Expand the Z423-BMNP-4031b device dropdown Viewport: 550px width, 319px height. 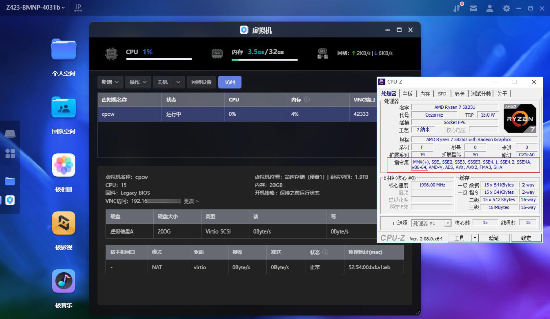(x=36, y=7)
